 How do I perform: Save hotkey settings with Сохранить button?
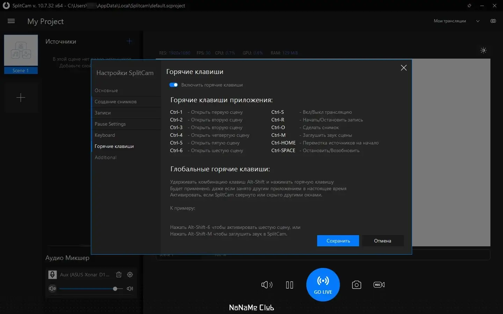click(338, 241)
